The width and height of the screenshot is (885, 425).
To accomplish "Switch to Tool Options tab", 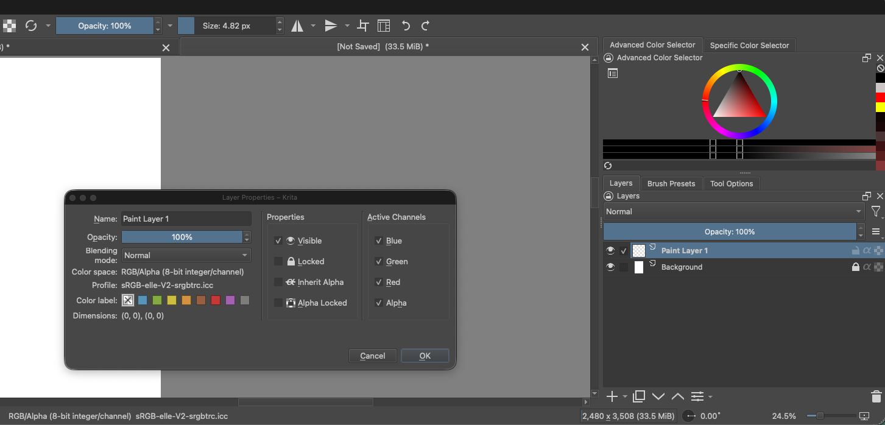I will 732,183.
